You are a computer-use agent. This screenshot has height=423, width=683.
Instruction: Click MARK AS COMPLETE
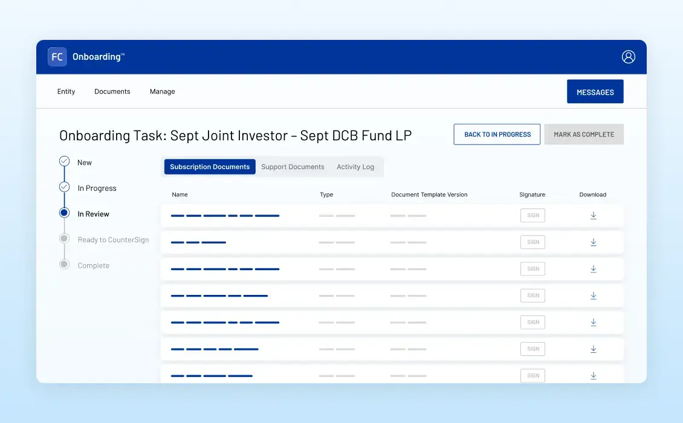584,134
